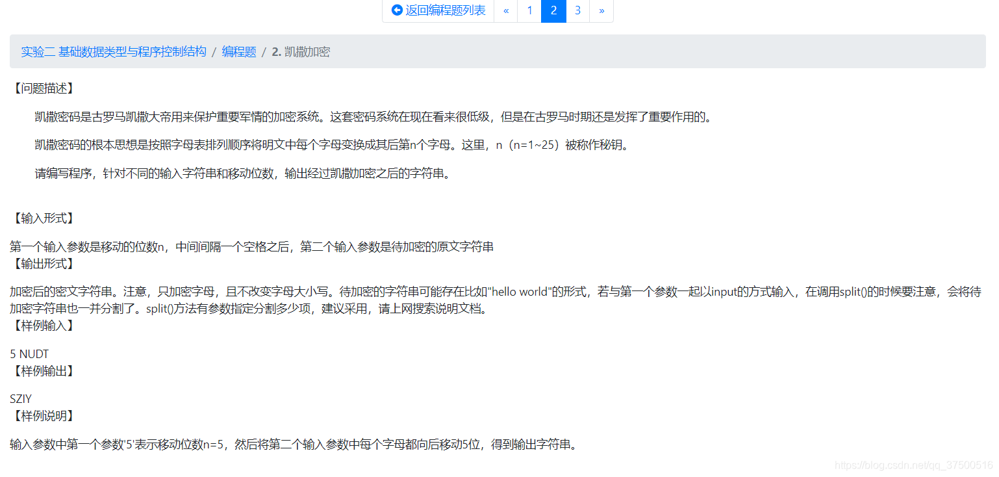Click the 【样例输出】 heading
The image size is (999, 477).
[44, 370]
